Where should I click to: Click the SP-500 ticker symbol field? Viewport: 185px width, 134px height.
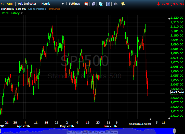pyautogui.click(x=7, y=4)
